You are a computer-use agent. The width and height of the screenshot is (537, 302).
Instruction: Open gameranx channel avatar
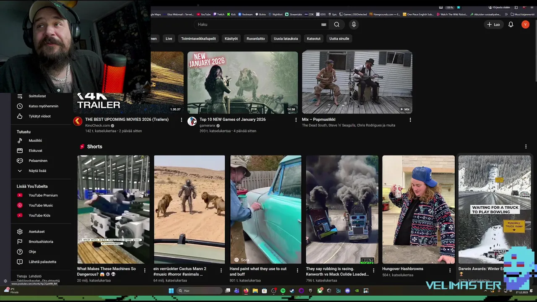coord(192,121)
